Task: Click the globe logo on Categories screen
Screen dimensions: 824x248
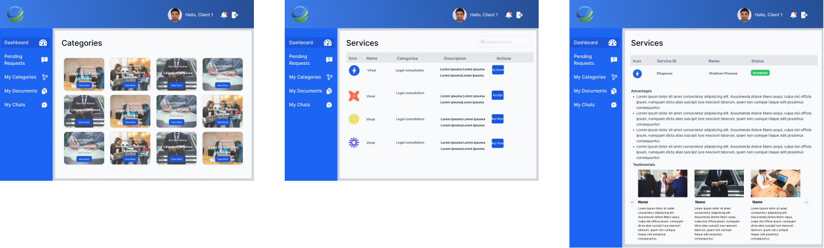Action: pyautogui.click(x=16, y=14)
